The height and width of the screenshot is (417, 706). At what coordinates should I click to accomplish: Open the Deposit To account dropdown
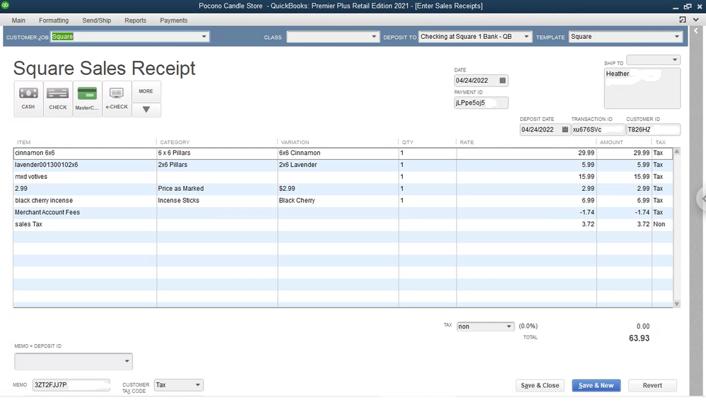click(x=526, y=37)
